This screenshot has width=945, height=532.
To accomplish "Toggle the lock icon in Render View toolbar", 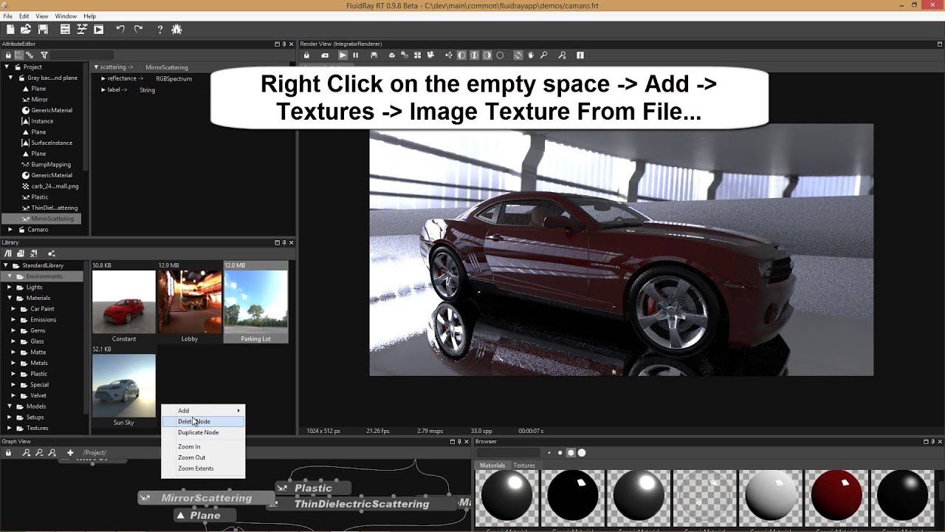I will tap(306, 55).
